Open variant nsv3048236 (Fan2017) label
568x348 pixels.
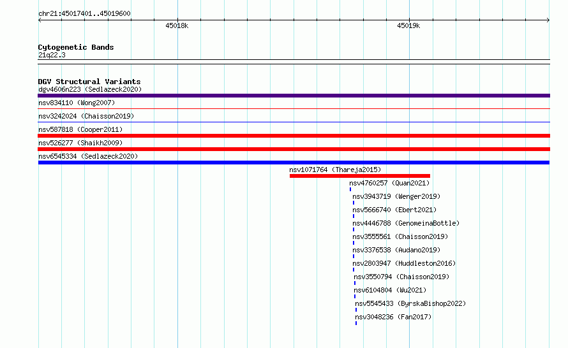click(x=393, y=317)
